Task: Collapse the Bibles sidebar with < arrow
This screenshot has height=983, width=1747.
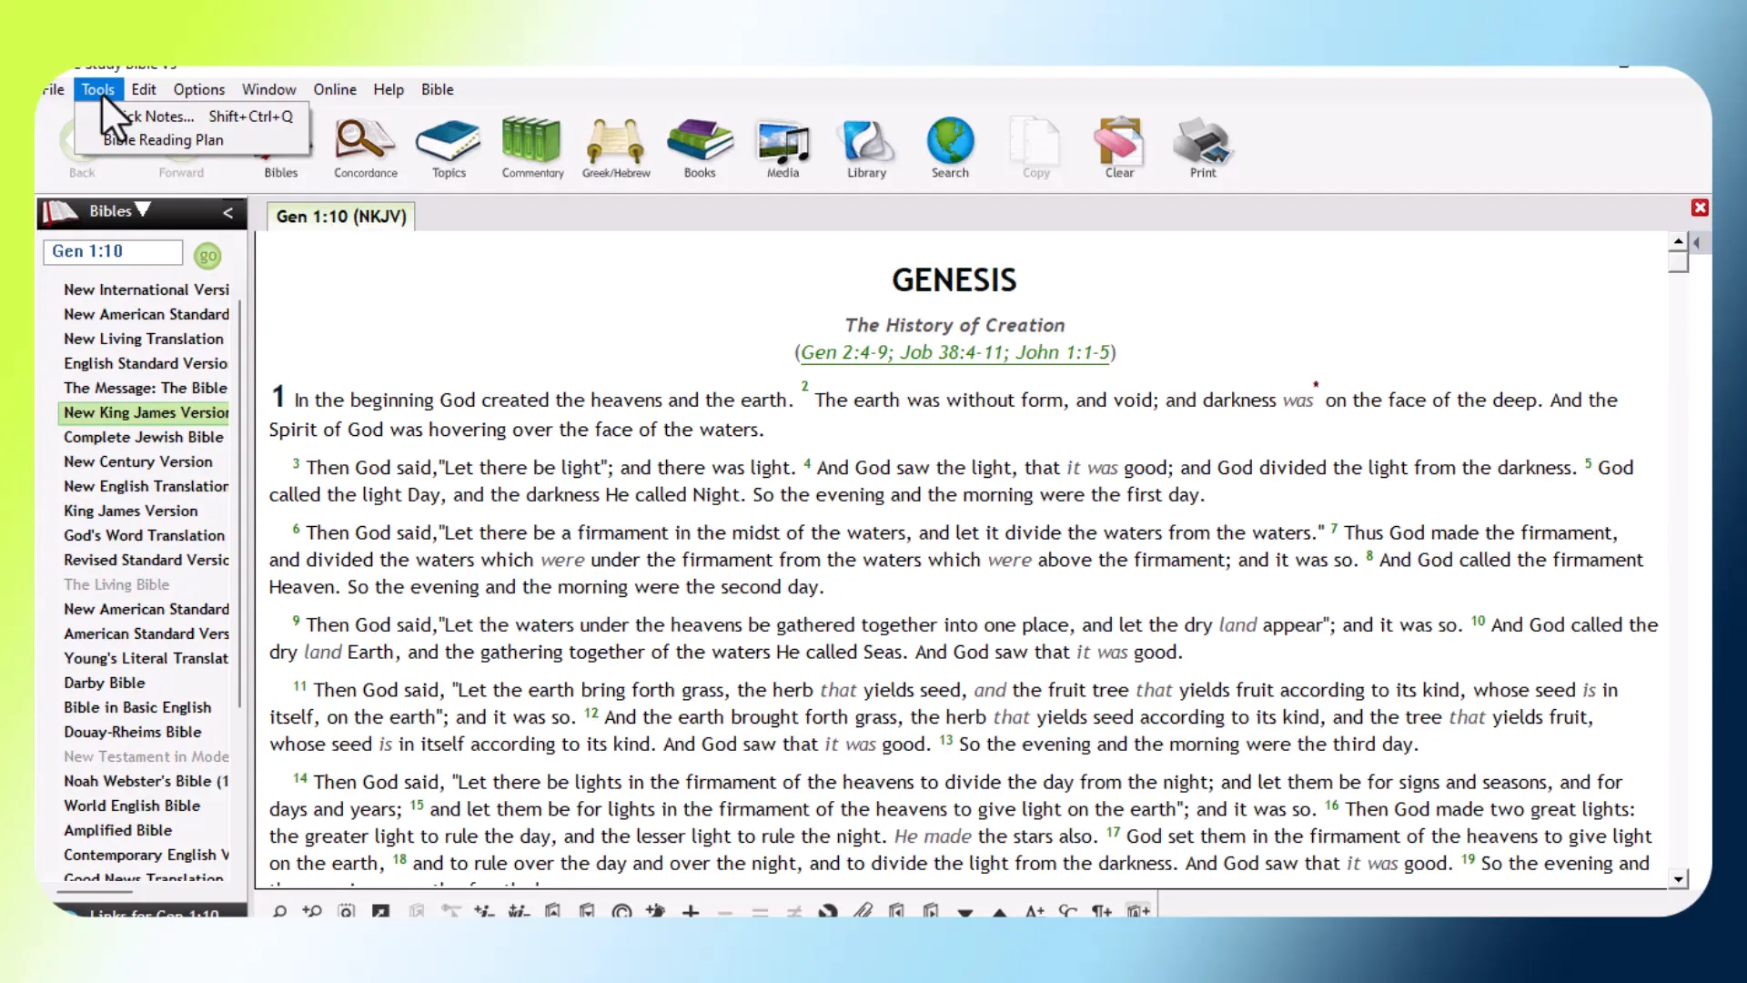Action: (227, 212)
